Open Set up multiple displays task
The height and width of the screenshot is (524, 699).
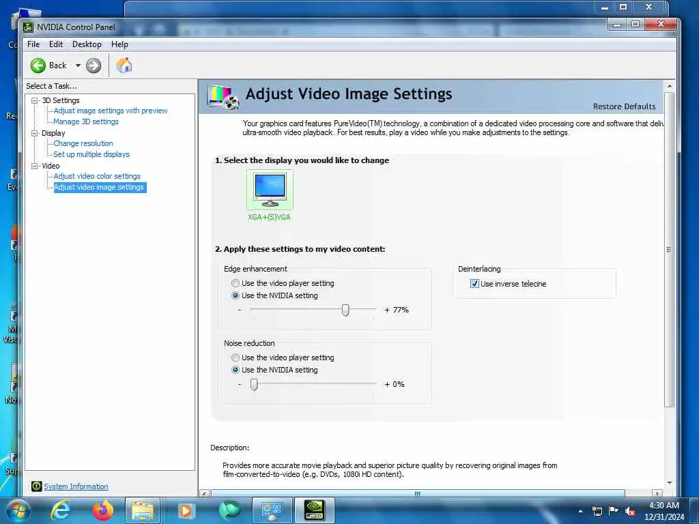pos(91,154)
